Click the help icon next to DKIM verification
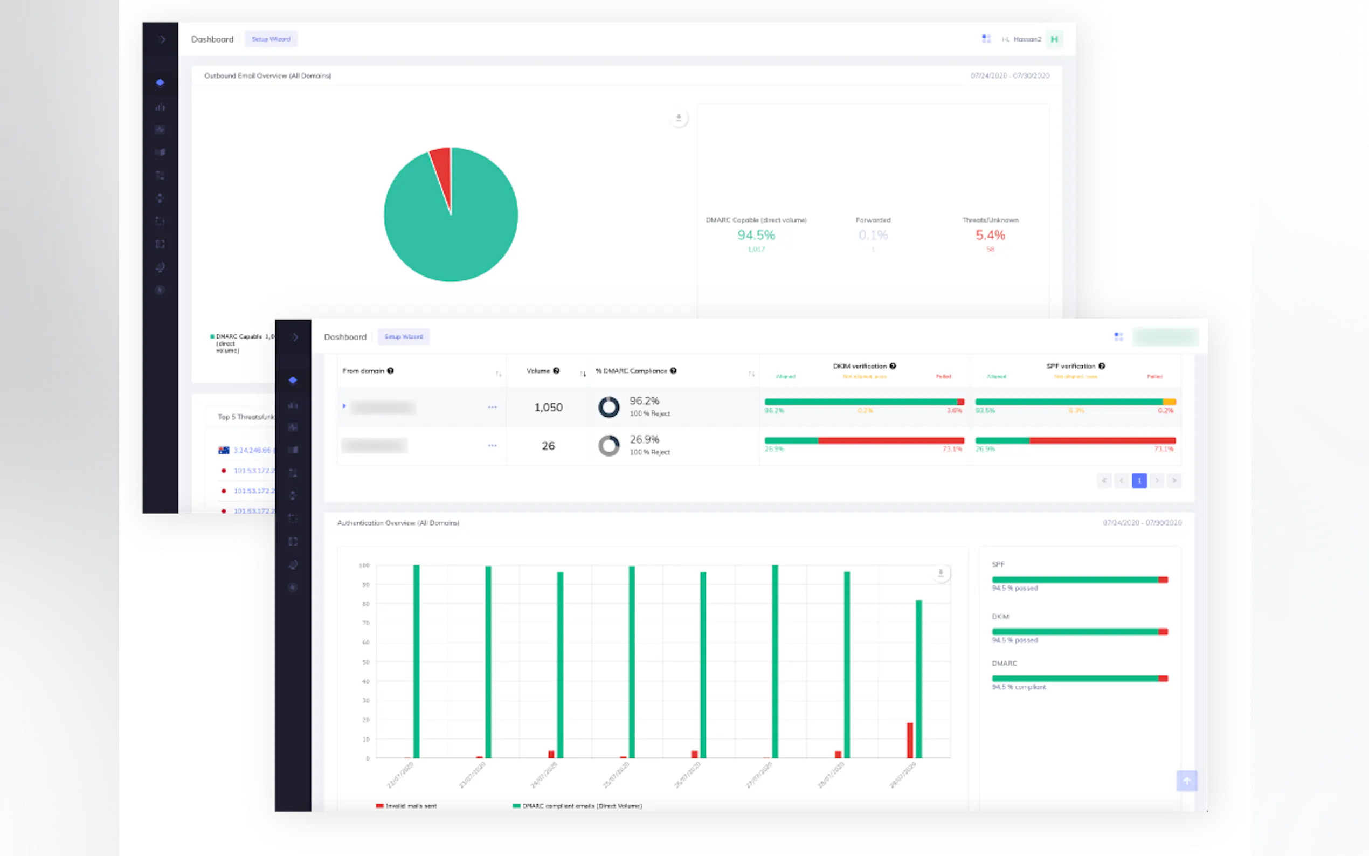1369x856 pixels. click(x=893, y=365)
